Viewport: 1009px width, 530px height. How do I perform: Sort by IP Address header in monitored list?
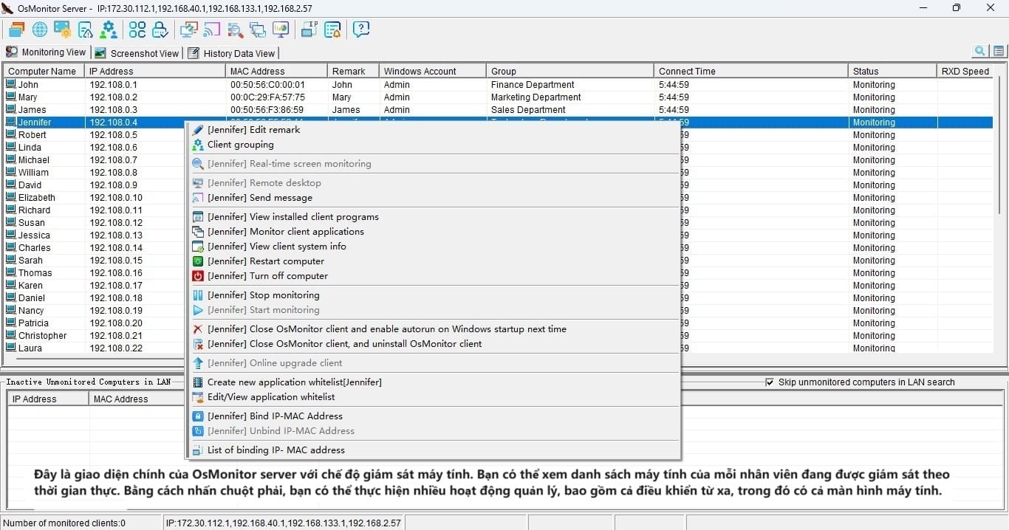pos(155,72)
